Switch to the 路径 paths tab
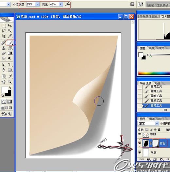This screenshot has height=172, width=170. point(161,119)
